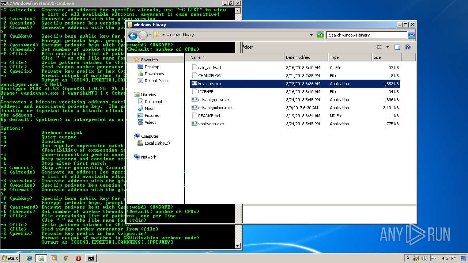
Task: Open Videos library
Action: click(x=151, y=122)
